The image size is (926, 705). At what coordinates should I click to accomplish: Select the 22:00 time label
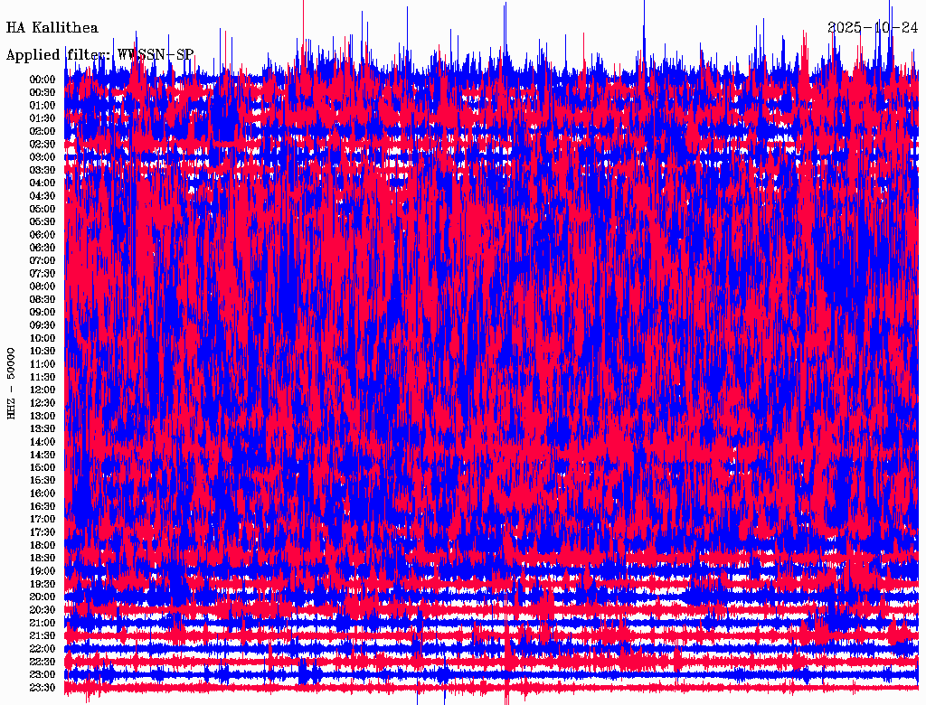43,648
